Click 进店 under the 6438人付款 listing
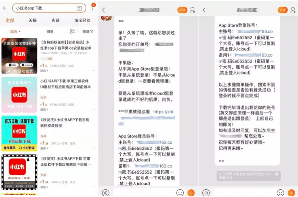This screenshot has height=197, width=298. (x=44, y=187)
